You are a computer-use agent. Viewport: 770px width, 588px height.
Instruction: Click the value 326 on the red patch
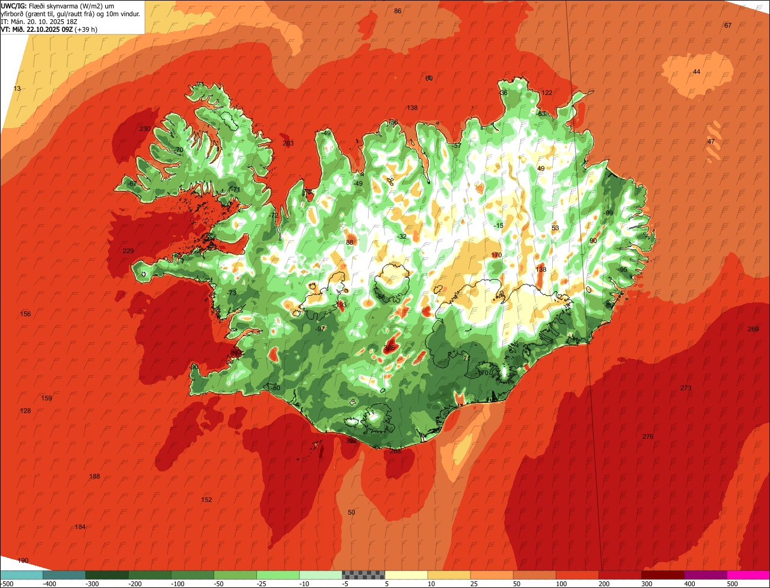coord(390,348)
